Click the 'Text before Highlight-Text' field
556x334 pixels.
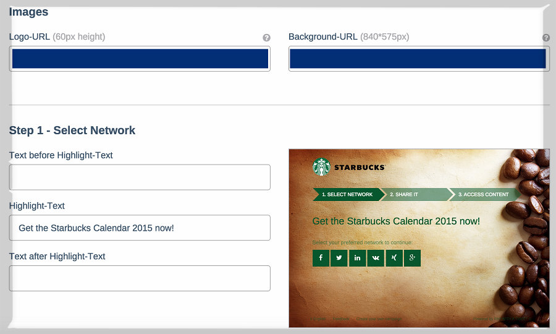(x=140, y=178)
